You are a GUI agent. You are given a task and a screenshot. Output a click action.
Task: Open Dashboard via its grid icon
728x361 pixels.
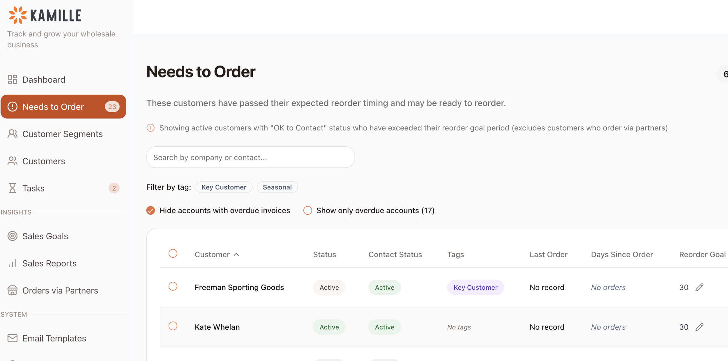coord(12,79)
